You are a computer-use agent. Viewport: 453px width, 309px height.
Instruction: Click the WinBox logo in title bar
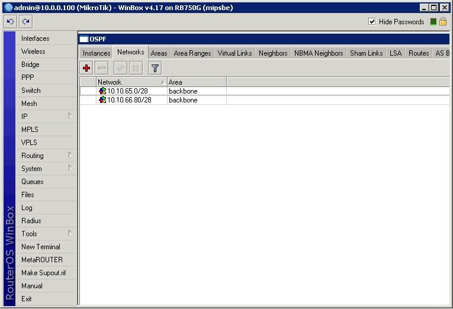coord(9,8)
